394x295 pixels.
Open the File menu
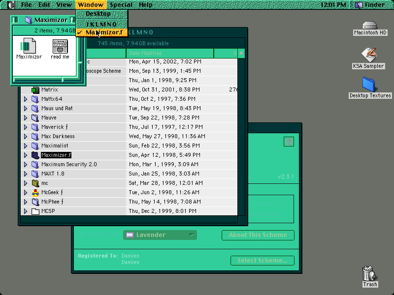click(x=26, y=4)
